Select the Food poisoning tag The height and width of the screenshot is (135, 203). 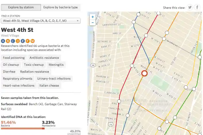[14, 58]
